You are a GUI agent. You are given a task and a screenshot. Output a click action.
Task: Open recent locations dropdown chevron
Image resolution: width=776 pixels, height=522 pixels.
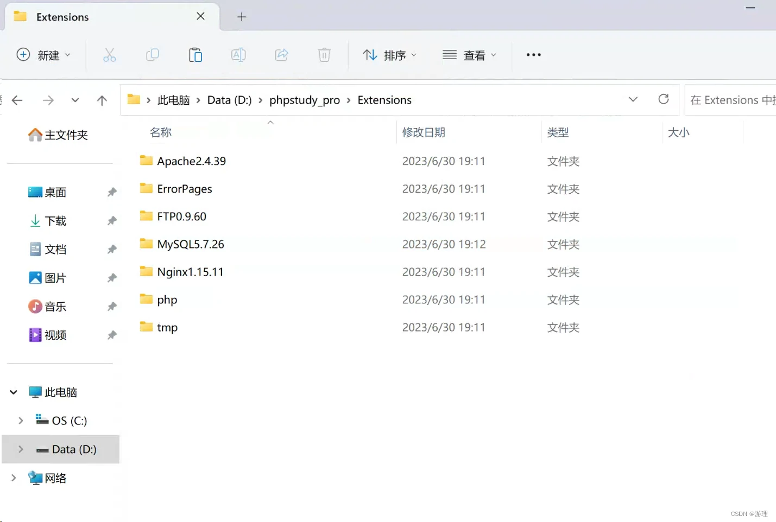point(75,100)
